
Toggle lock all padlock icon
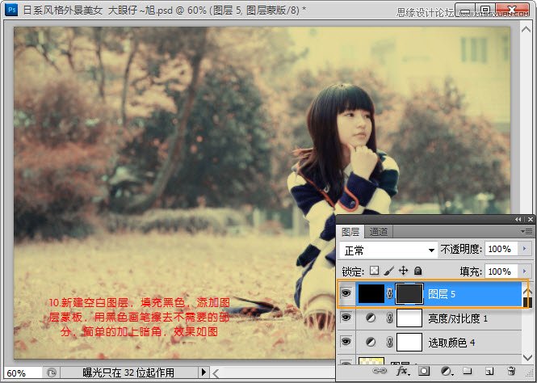pos(417,271)
